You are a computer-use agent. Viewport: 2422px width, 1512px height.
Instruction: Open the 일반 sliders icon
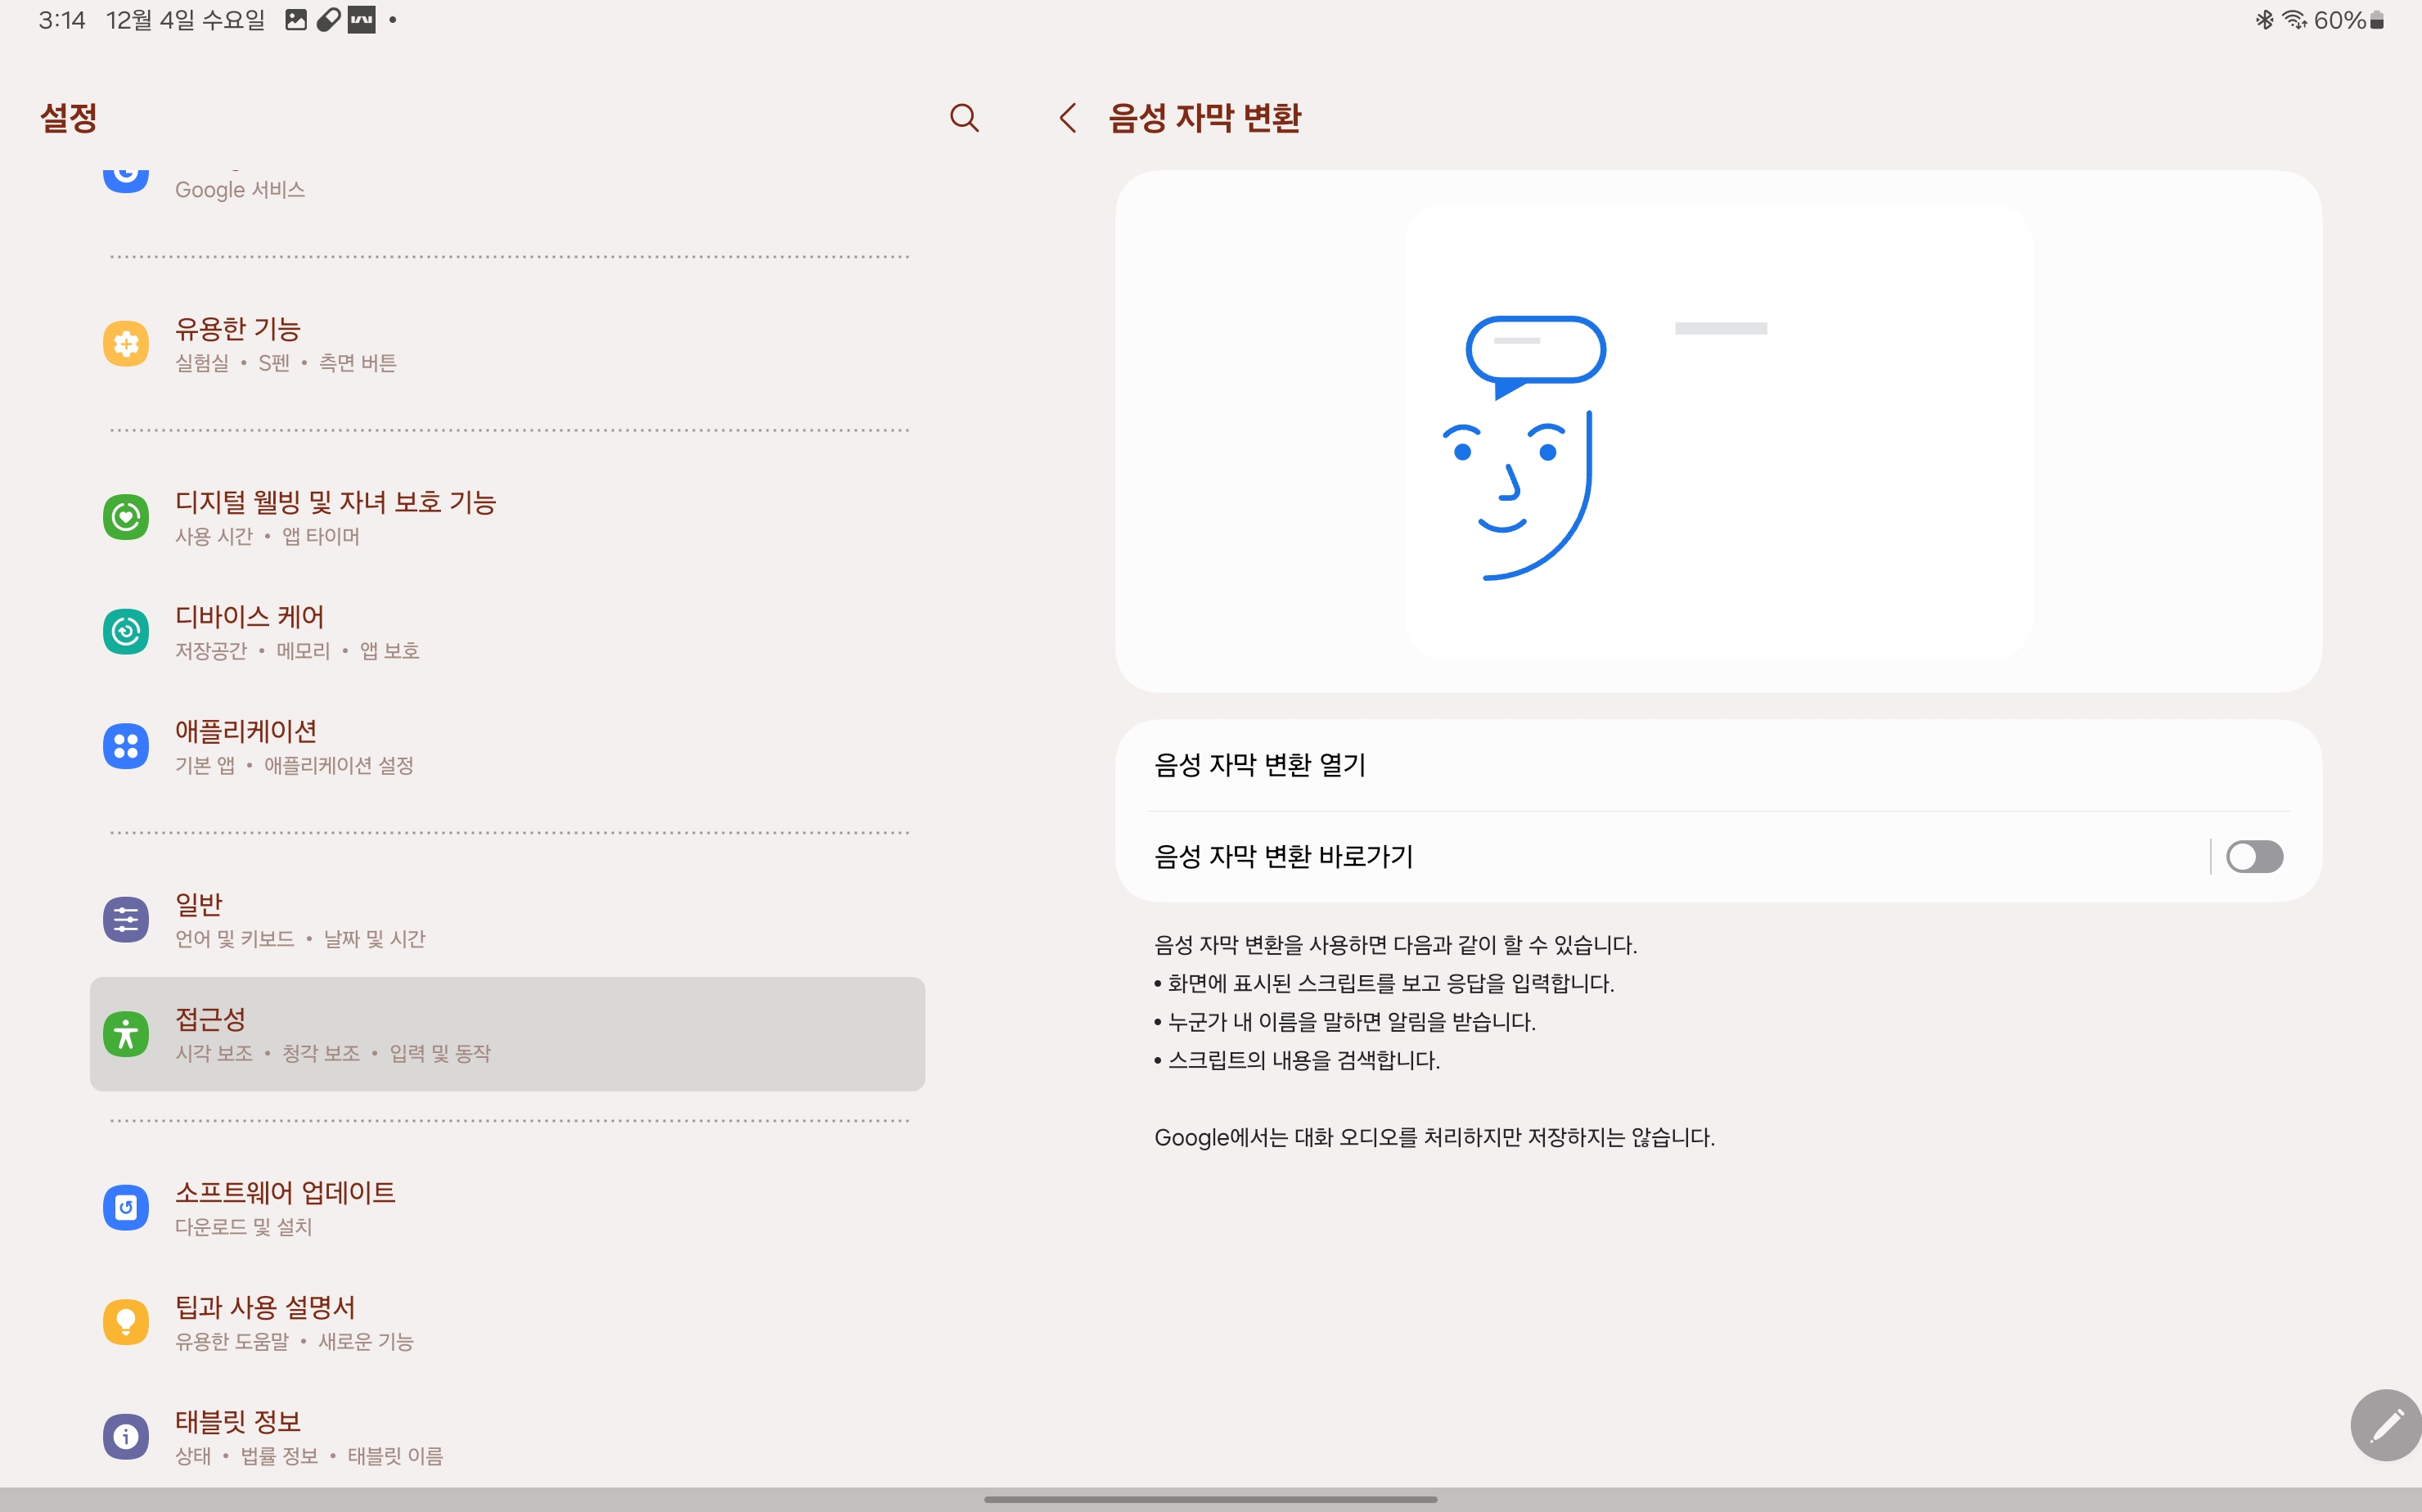point(126,919)
